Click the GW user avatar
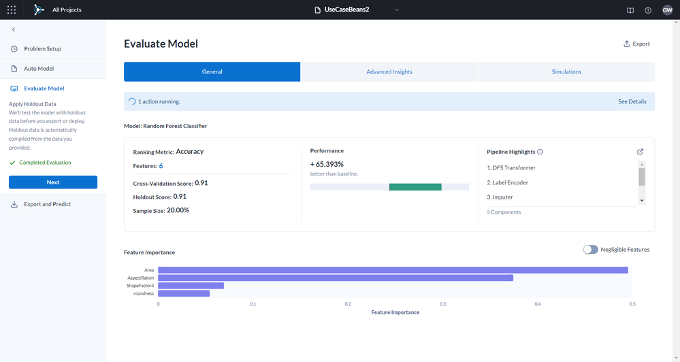 [x=667, y=10]
